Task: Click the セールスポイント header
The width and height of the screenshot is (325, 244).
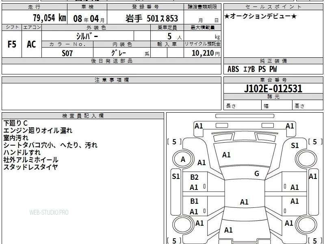Action: [273, 7]
